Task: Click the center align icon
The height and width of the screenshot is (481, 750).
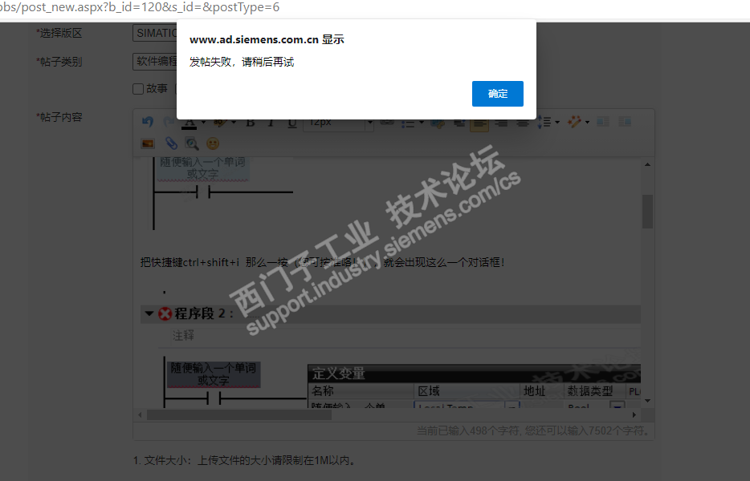Action: click(x=522, y=123)
